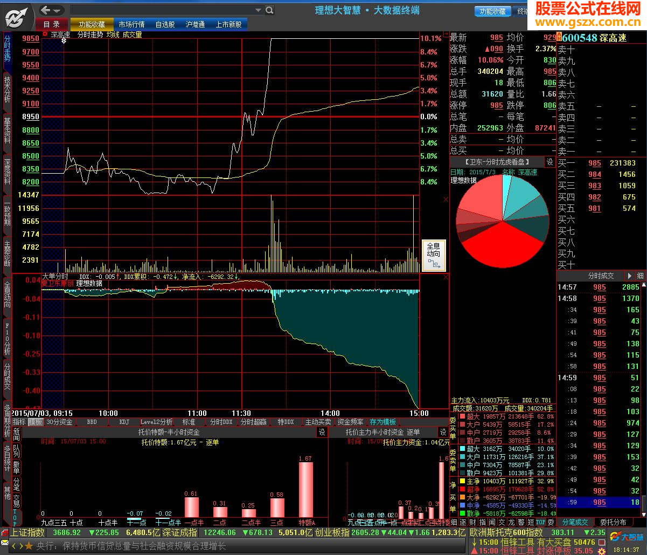Select the 30分资金 indicator tab
Screen dimensions: 647x555
(x=59, y=422)
